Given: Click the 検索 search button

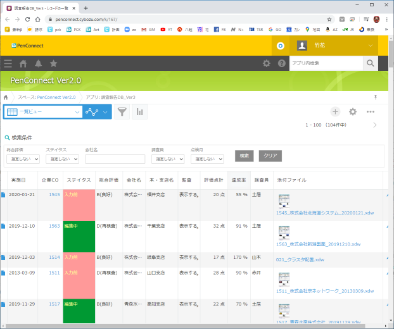Looking at the screenshot, I should 245,156.
